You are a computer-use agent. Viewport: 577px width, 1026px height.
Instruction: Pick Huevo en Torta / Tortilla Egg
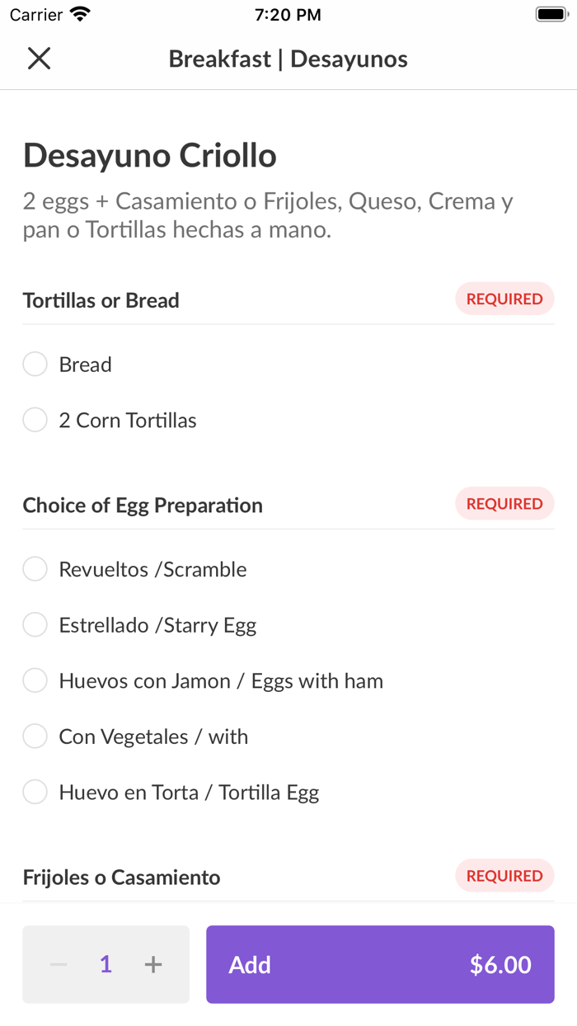pos(35,793)
